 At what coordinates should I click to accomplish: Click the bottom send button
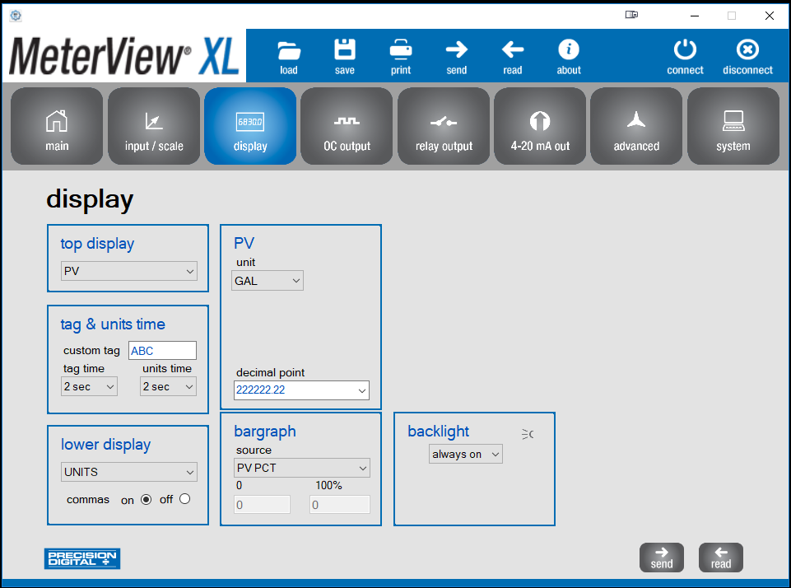point(661,558)
